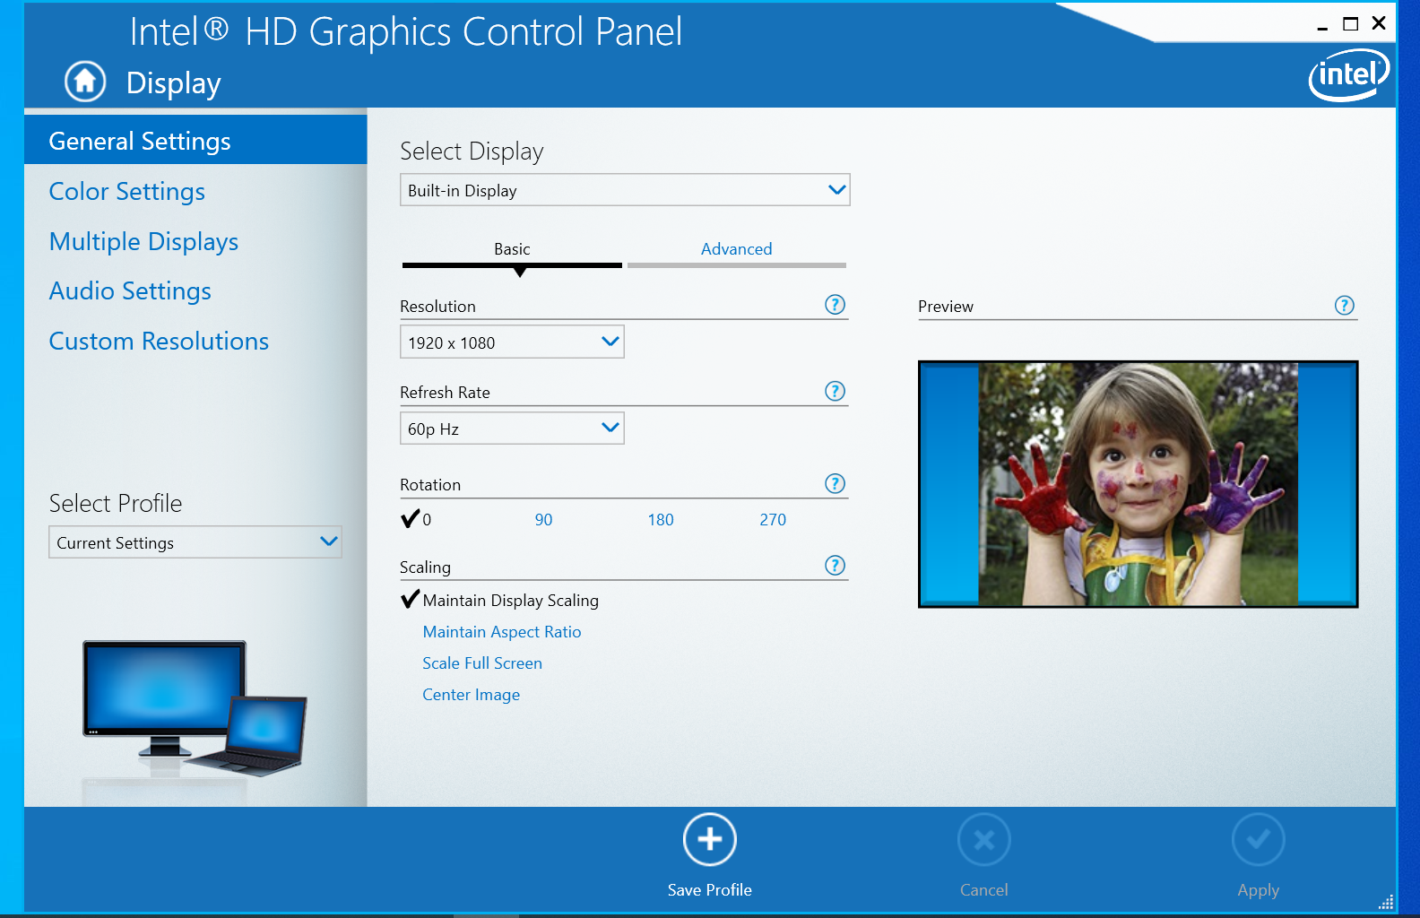Image resolution: width=1420 pixels, height=918 pixels.
Task: Switch to the Advanced tab
Action: click(x=737, y=251)
